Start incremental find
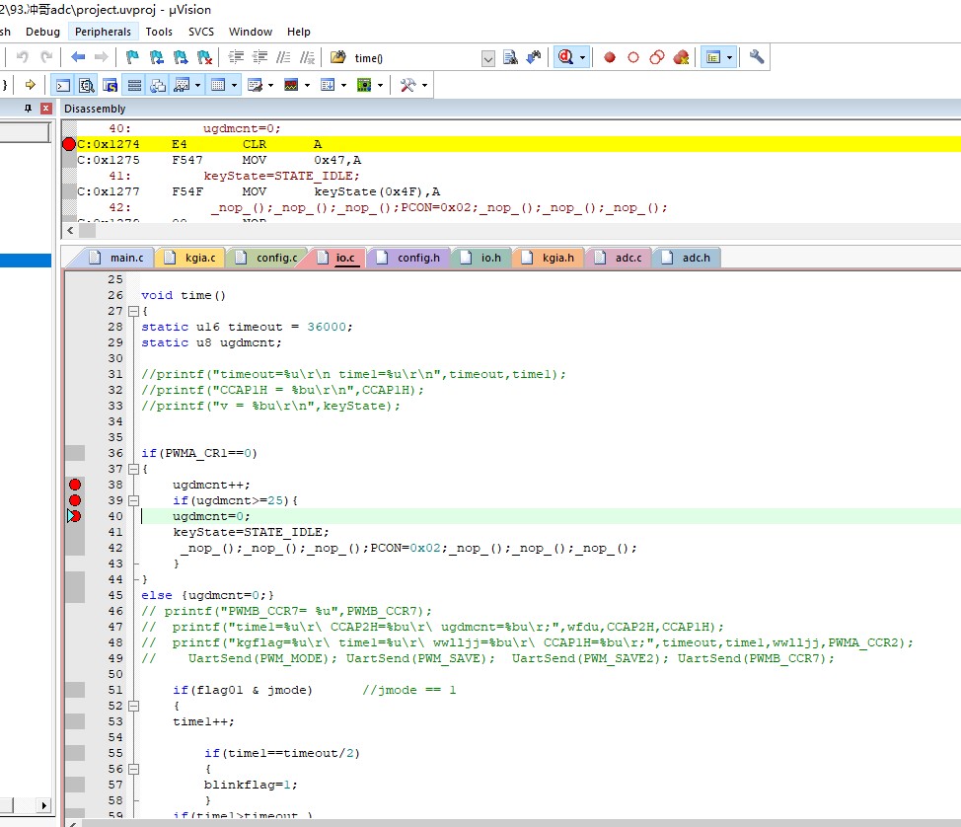 [534, 57]
